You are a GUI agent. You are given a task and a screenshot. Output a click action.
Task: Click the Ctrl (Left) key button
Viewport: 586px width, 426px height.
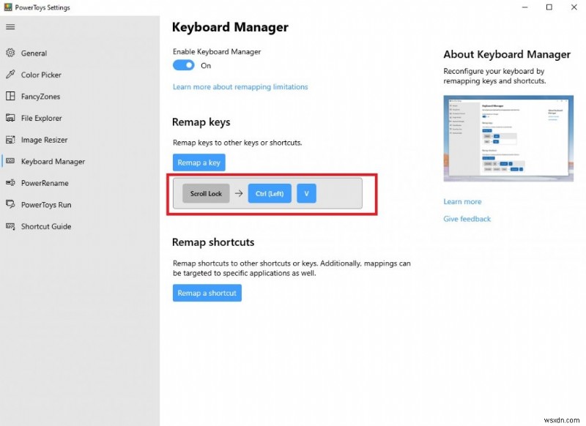tap(270, 193)
